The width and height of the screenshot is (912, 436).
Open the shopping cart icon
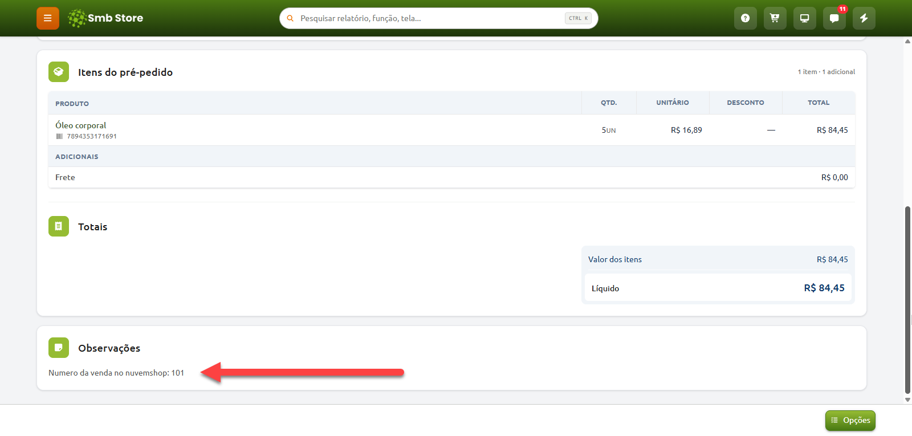(x=775, y=18)
